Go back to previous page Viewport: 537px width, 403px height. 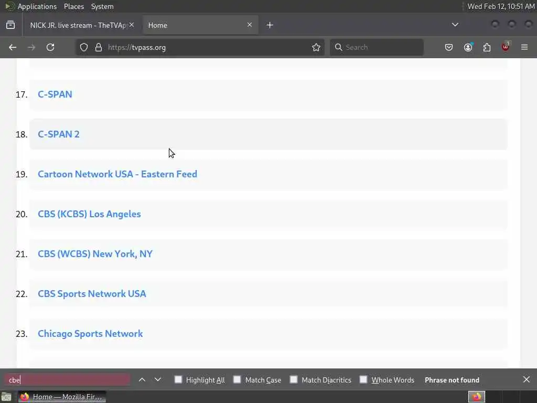tap(13, 47)
